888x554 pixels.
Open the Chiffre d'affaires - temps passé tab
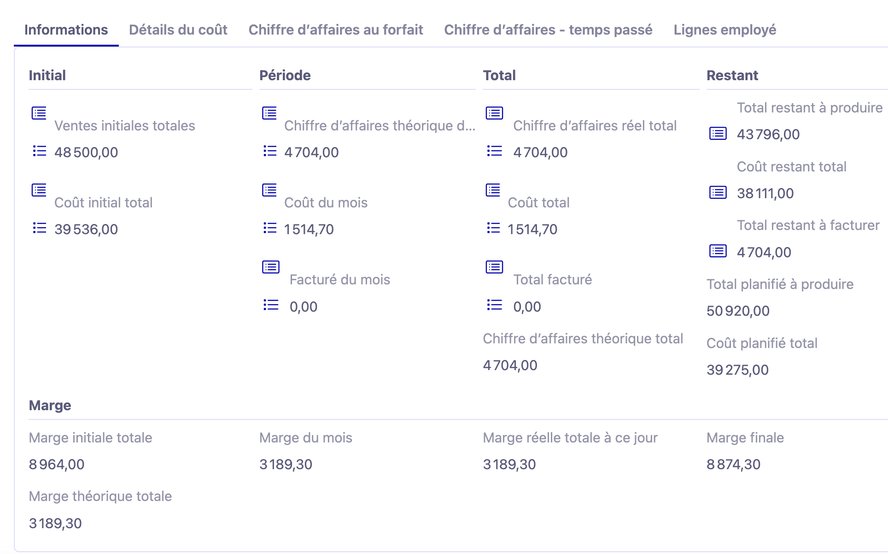[548, 29]
